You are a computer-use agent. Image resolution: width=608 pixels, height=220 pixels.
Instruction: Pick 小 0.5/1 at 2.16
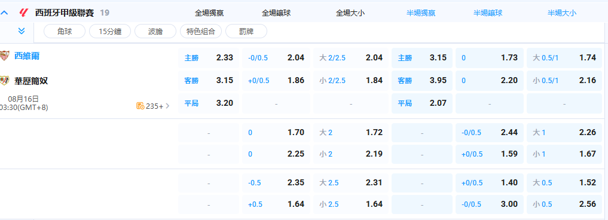[564, 81]
